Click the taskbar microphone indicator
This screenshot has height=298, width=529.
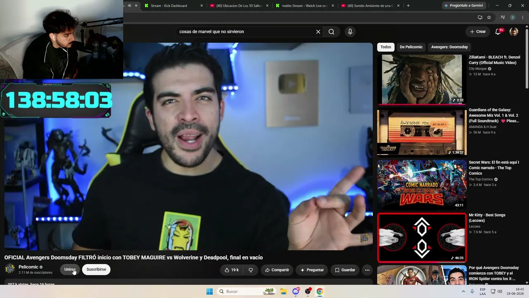472,291
